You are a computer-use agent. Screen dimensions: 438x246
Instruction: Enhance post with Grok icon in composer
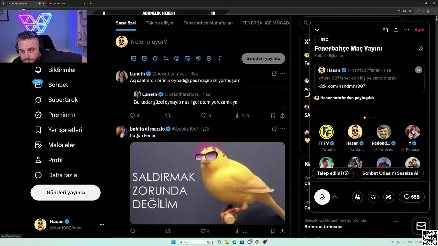155,58
